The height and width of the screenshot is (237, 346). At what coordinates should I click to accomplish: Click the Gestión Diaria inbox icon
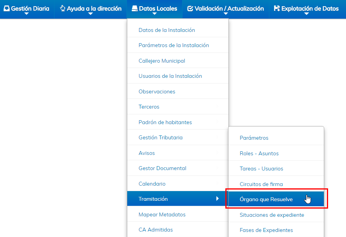[x=7, y=9]
